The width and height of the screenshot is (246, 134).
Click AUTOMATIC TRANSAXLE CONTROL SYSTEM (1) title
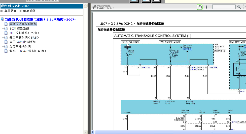point(153,36)
